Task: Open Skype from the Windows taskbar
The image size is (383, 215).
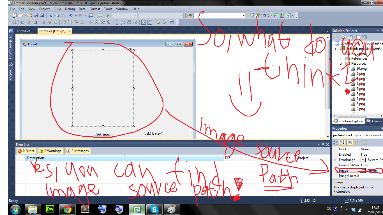Action: click(x=154, y=209)
